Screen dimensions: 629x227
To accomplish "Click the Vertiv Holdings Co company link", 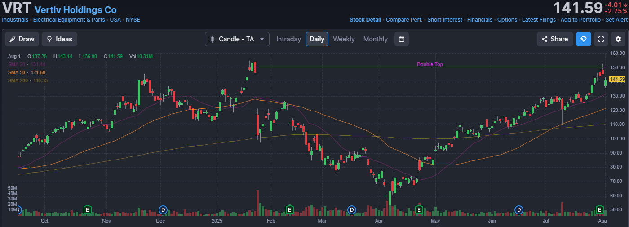I will 75,10.
